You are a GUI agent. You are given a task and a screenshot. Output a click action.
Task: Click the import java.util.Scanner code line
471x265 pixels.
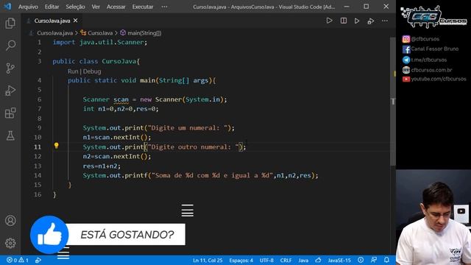(x=100, y=43)
